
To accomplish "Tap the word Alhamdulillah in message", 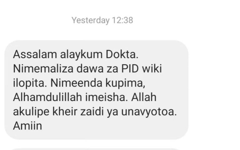I will (x=47, y=97).
